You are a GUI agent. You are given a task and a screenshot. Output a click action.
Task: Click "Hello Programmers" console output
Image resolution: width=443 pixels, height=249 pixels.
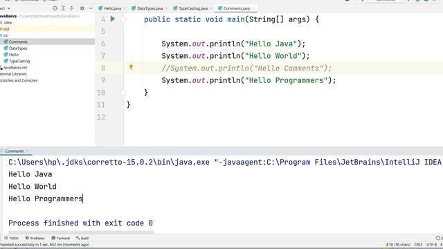coord(46,199)
